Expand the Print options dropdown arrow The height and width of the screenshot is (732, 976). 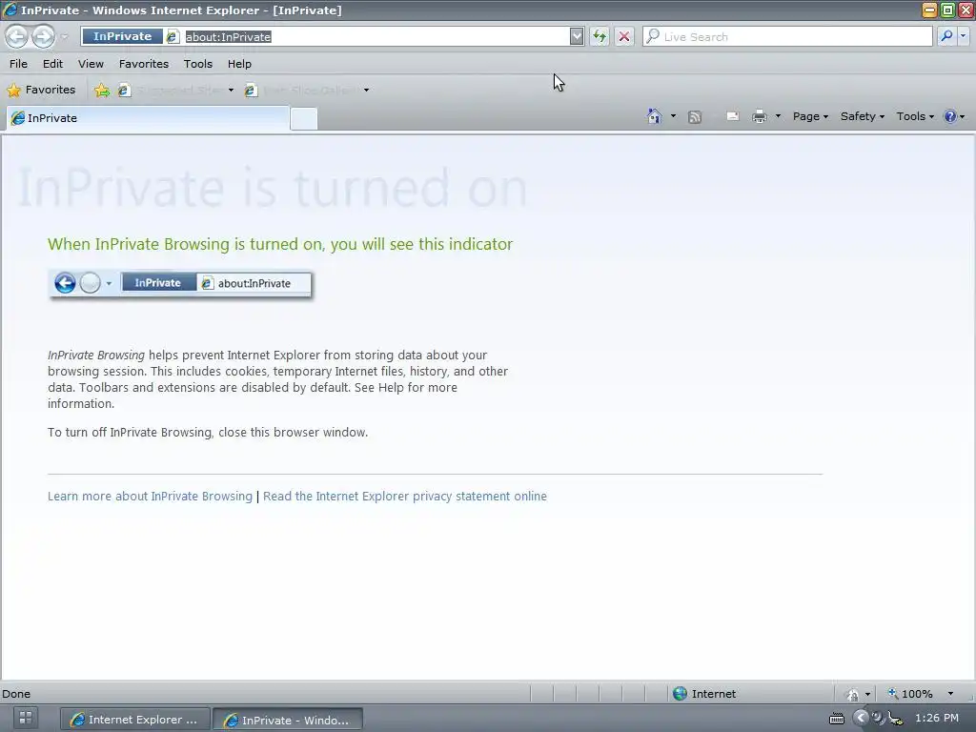tap(778, 116)
